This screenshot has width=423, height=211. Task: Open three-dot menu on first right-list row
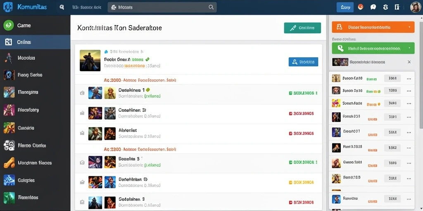[409, 79]
